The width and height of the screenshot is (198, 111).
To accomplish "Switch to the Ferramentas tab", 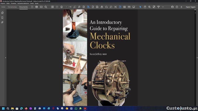I will [12, 7].
